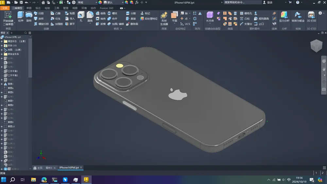
Task: Click the Import (导入) tool
Action: pyautogui.click(x=70, y=19)
